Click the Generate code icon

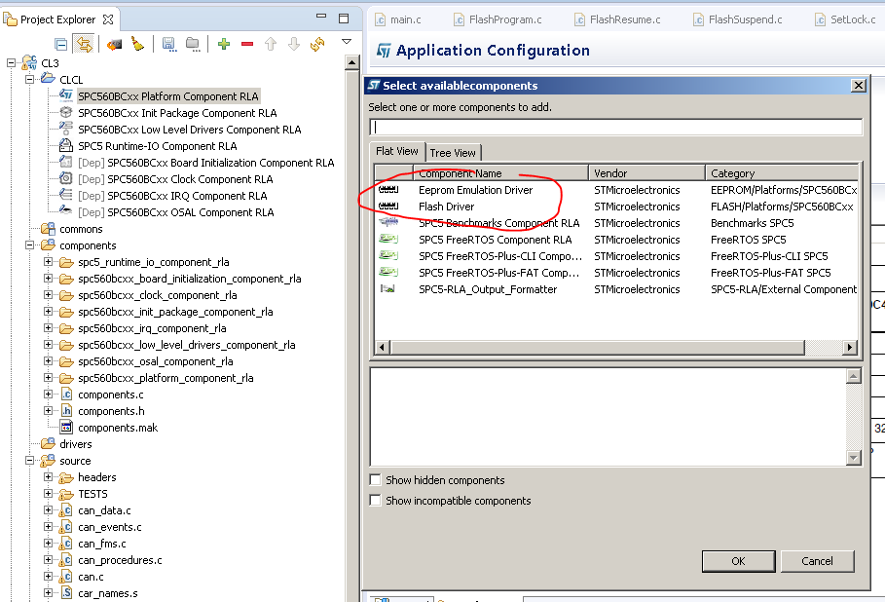point(115,44)
